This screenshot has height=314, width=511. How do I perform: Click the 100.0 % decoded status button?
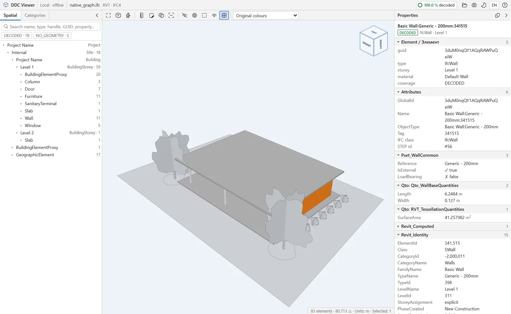point(437,5)
